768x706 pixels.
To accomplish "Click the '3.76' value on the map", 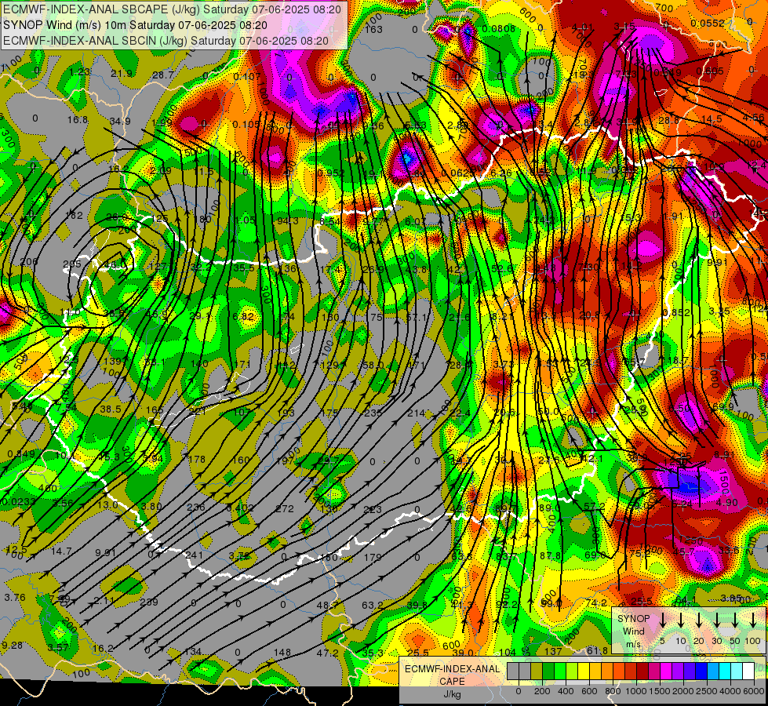I will tap(15, 597).
